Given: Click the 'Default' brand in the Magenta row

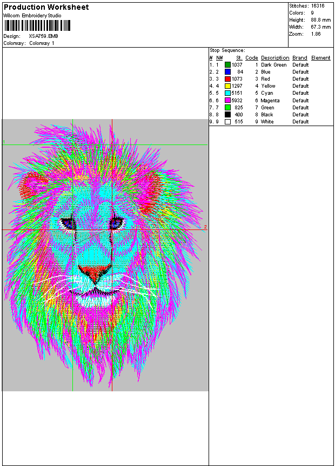Looking at the screenshot, I should point(300,101).
